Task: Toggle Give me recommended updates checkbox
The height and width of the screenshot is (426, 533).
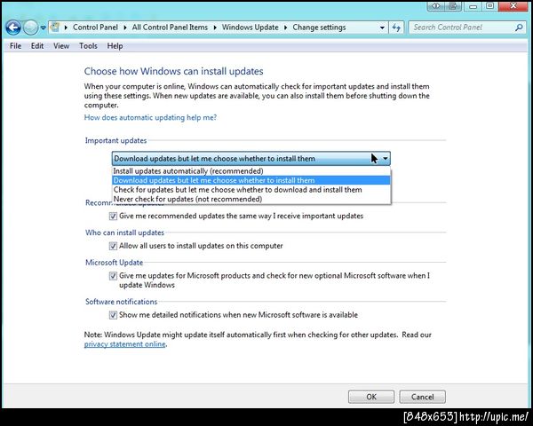Action: 113,216
